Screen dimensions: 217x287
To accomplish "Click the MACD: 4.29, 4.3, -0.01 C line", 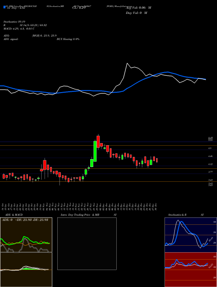I will tap(19, 29).
